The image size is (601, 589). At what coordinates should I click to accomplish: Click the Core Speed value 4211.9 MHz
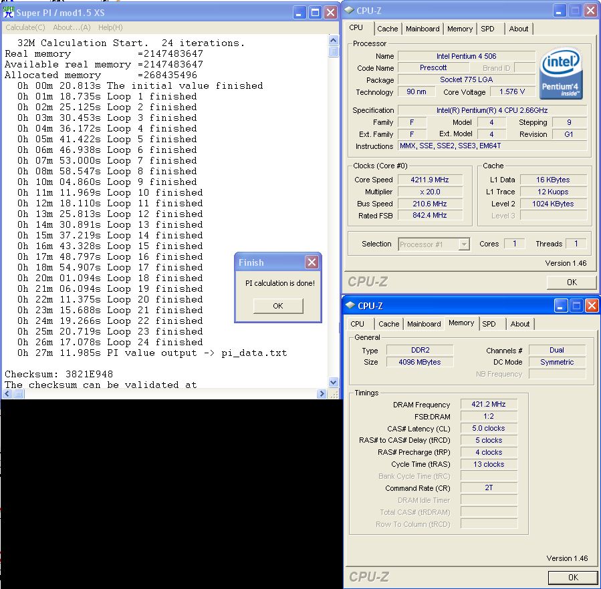(x=430, y=180)
